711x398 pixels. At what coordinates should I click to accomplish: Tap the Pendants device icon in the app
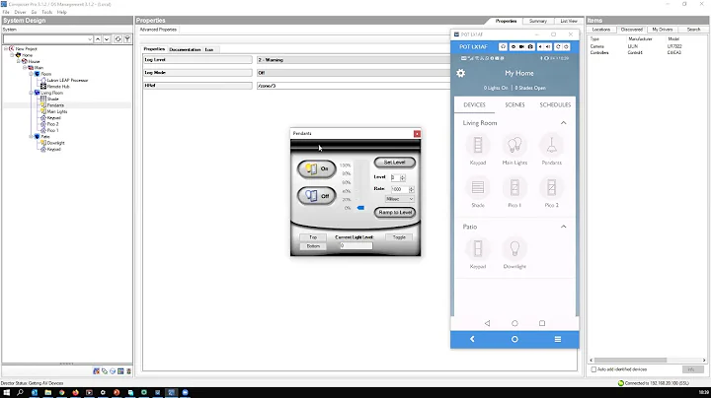click(x=551, y=145)
